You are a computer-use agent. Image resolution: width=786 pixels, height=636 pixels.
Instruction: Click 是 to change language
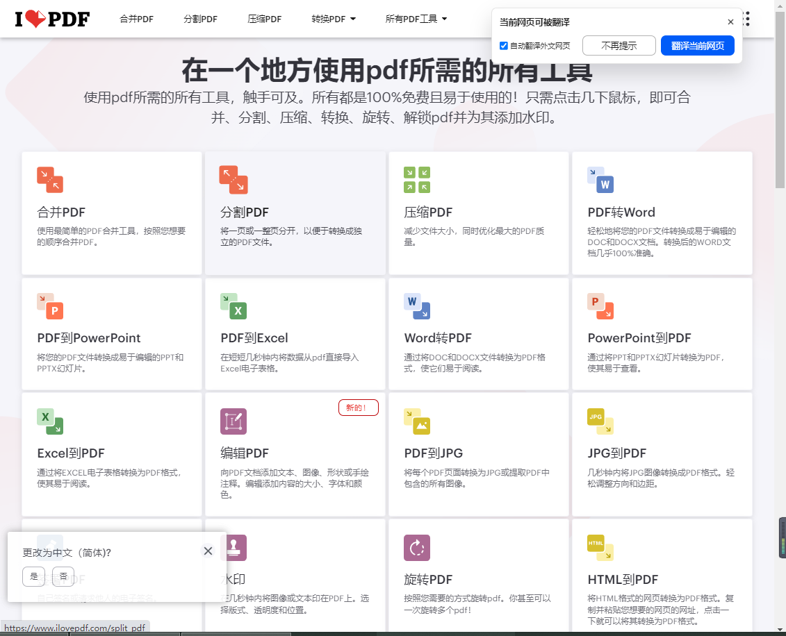(33, 576)
